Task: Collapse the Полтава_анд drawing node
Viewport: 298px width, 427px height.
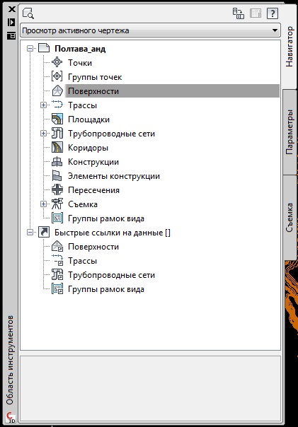Action: click(30, 49)
